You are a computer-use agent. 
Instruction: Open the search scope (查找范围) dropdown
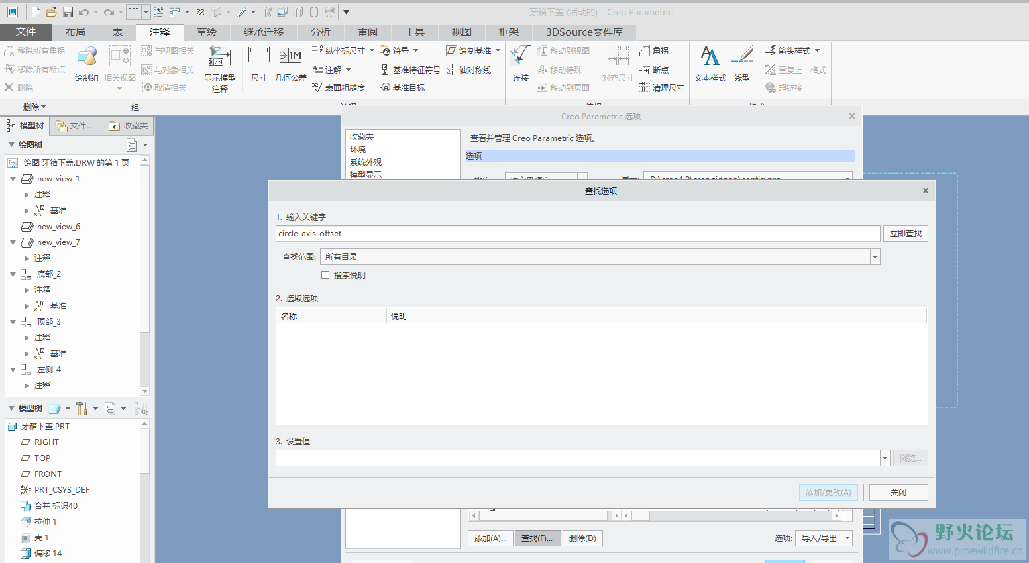tap(875, 257)
